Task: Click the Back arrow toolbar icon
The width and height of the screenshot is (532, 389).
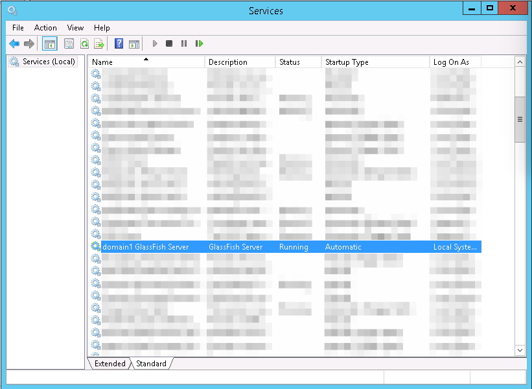Action: [14, 43]
